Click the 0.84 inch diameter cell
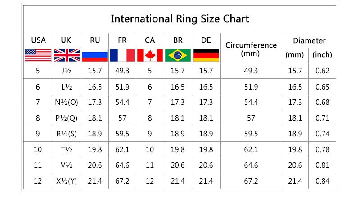Image resolution: width=360 pixels, height=198 pixels. tap(322, 181)
